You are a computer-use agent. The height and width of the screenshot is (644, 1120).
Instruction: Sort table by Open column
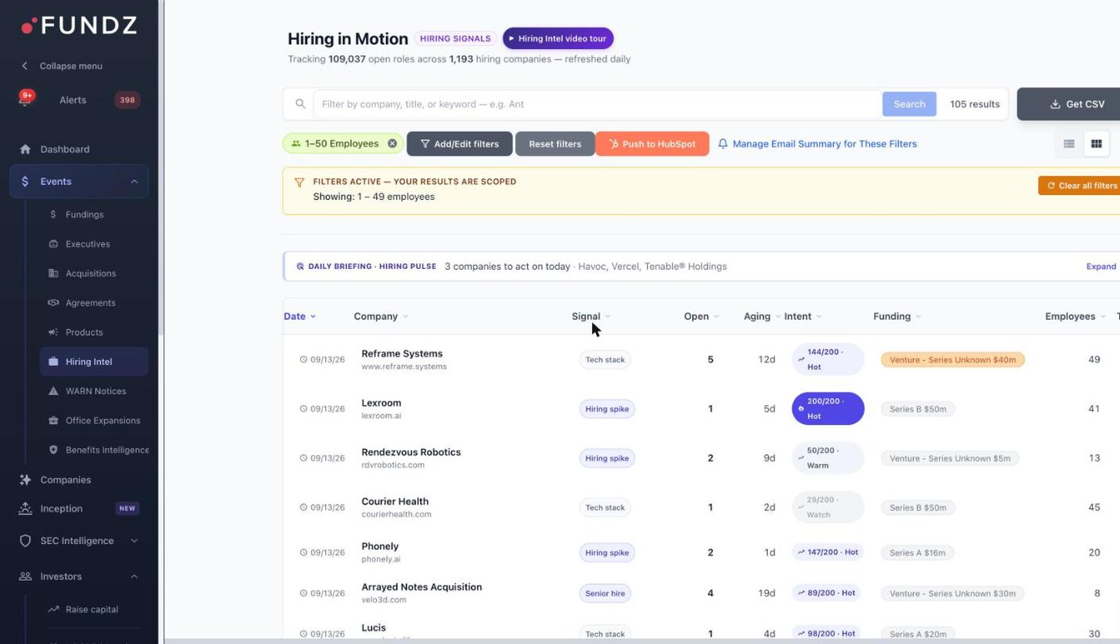[702, 317]
